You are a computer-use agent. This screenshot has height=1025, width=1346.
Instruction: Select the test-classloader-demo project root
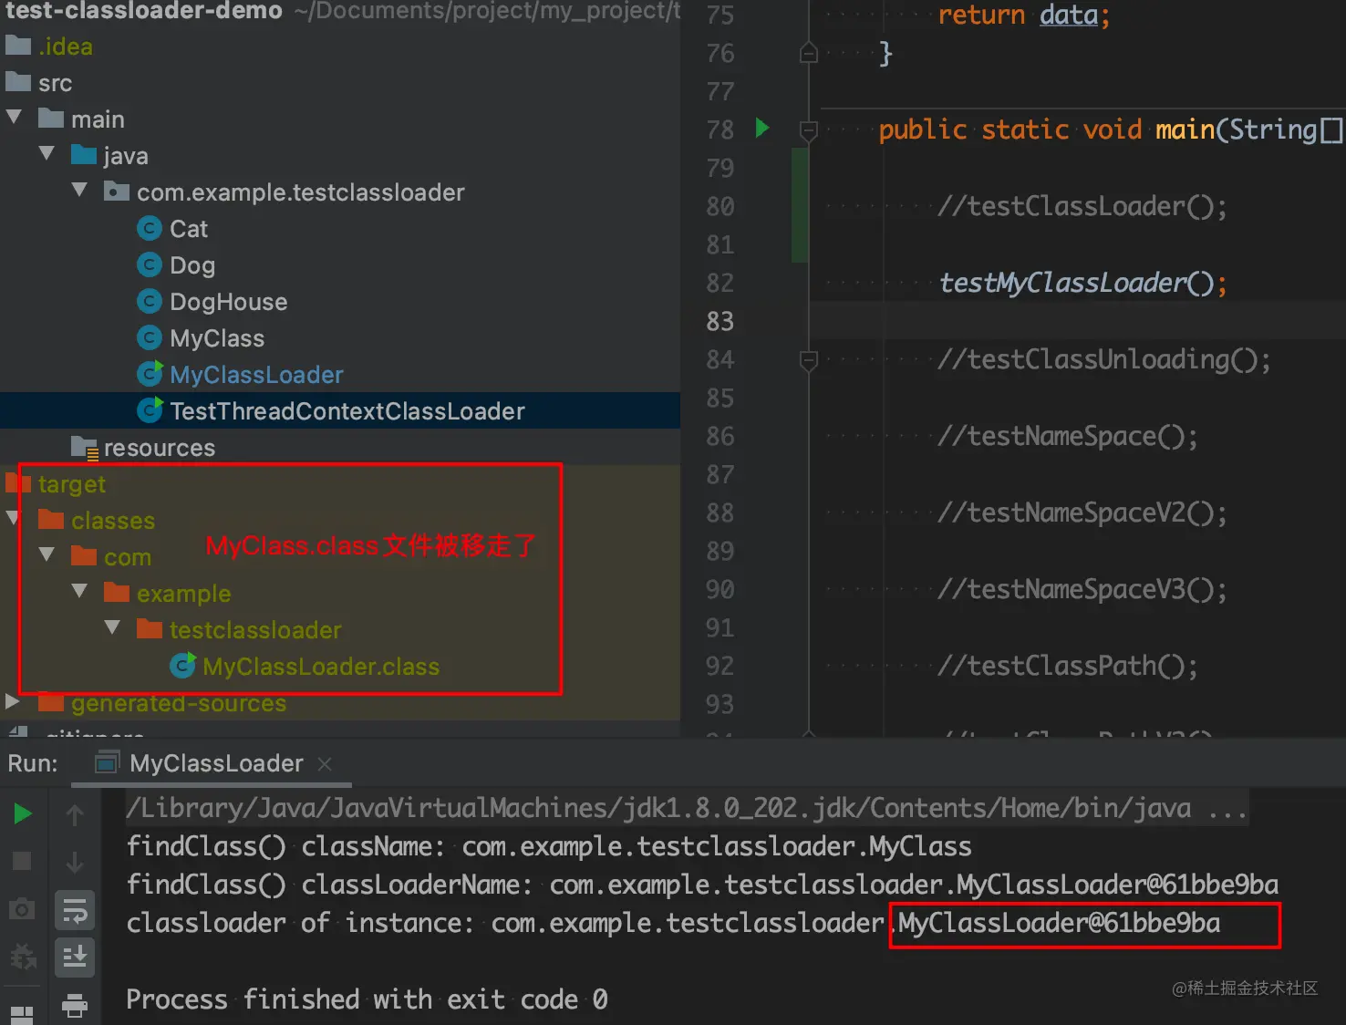(x=144, y=11)
